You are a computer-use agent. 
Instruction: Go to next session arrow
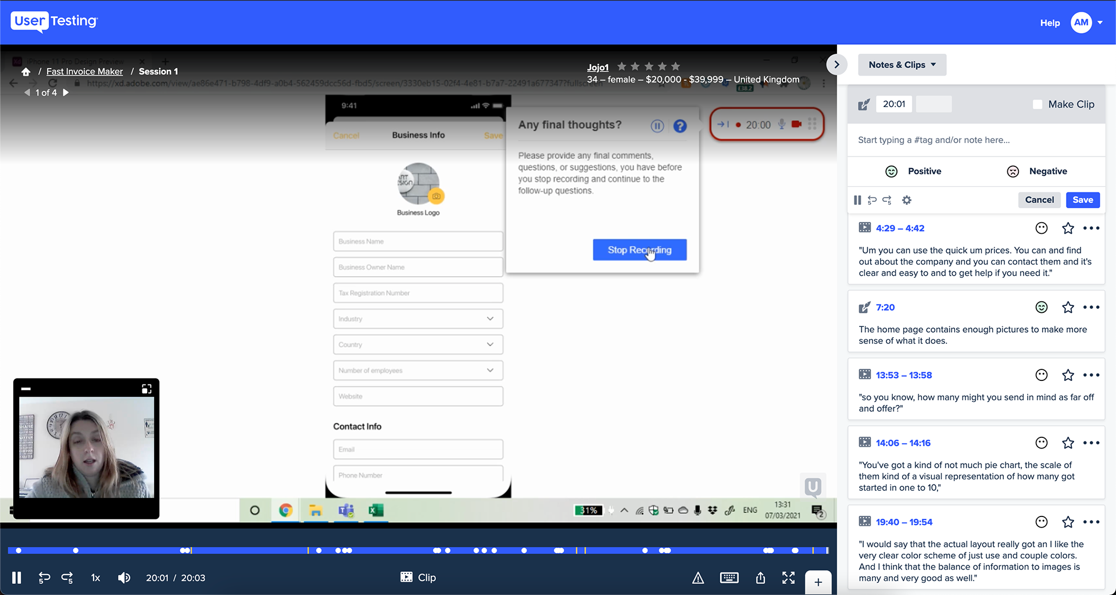click(66, 92)
